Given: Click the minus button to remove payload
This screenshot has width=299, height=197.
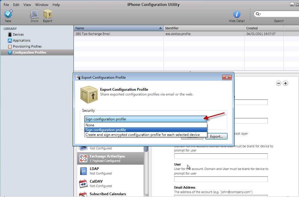Looking at the screenshot, I should pos(279,84).
